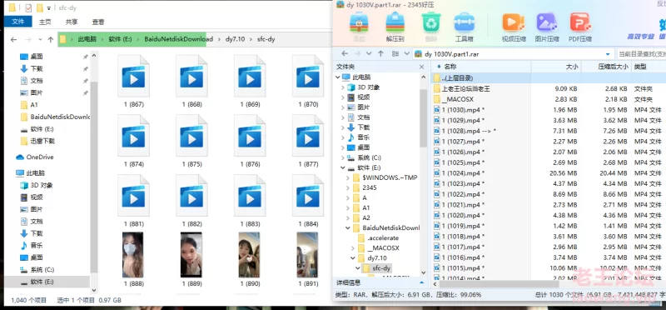Sort archive list by 类型 column
This screenshot has width=666, height=310.
(x=649, y=67)
